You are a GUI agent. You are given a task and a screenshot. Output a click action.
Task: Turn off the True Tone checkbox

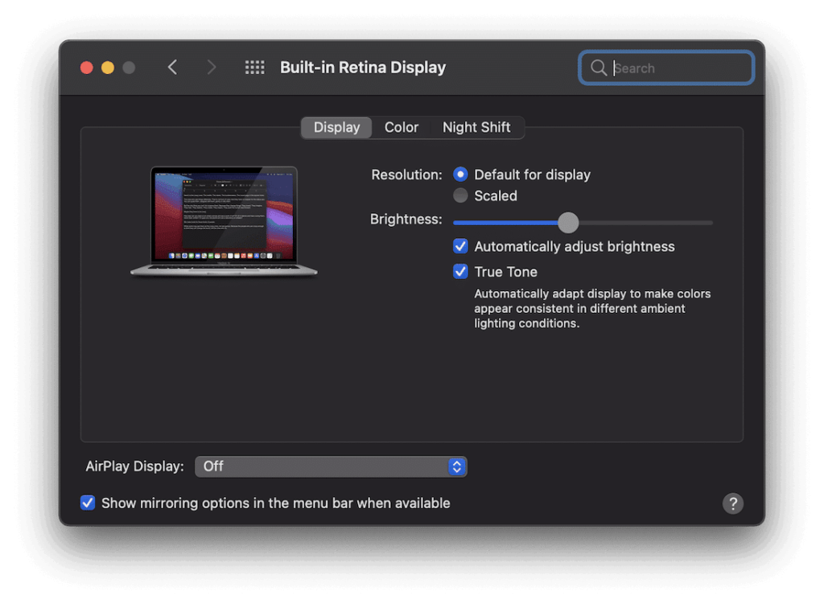[460, 272]
